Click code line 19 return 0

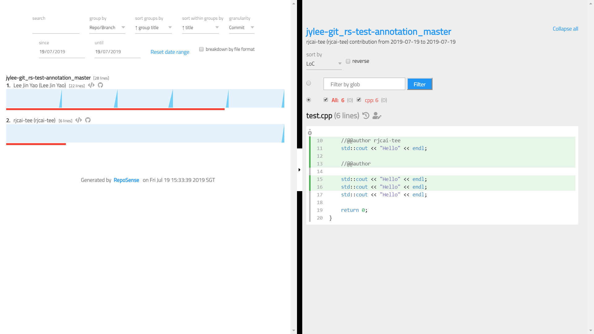coord(354,210)
